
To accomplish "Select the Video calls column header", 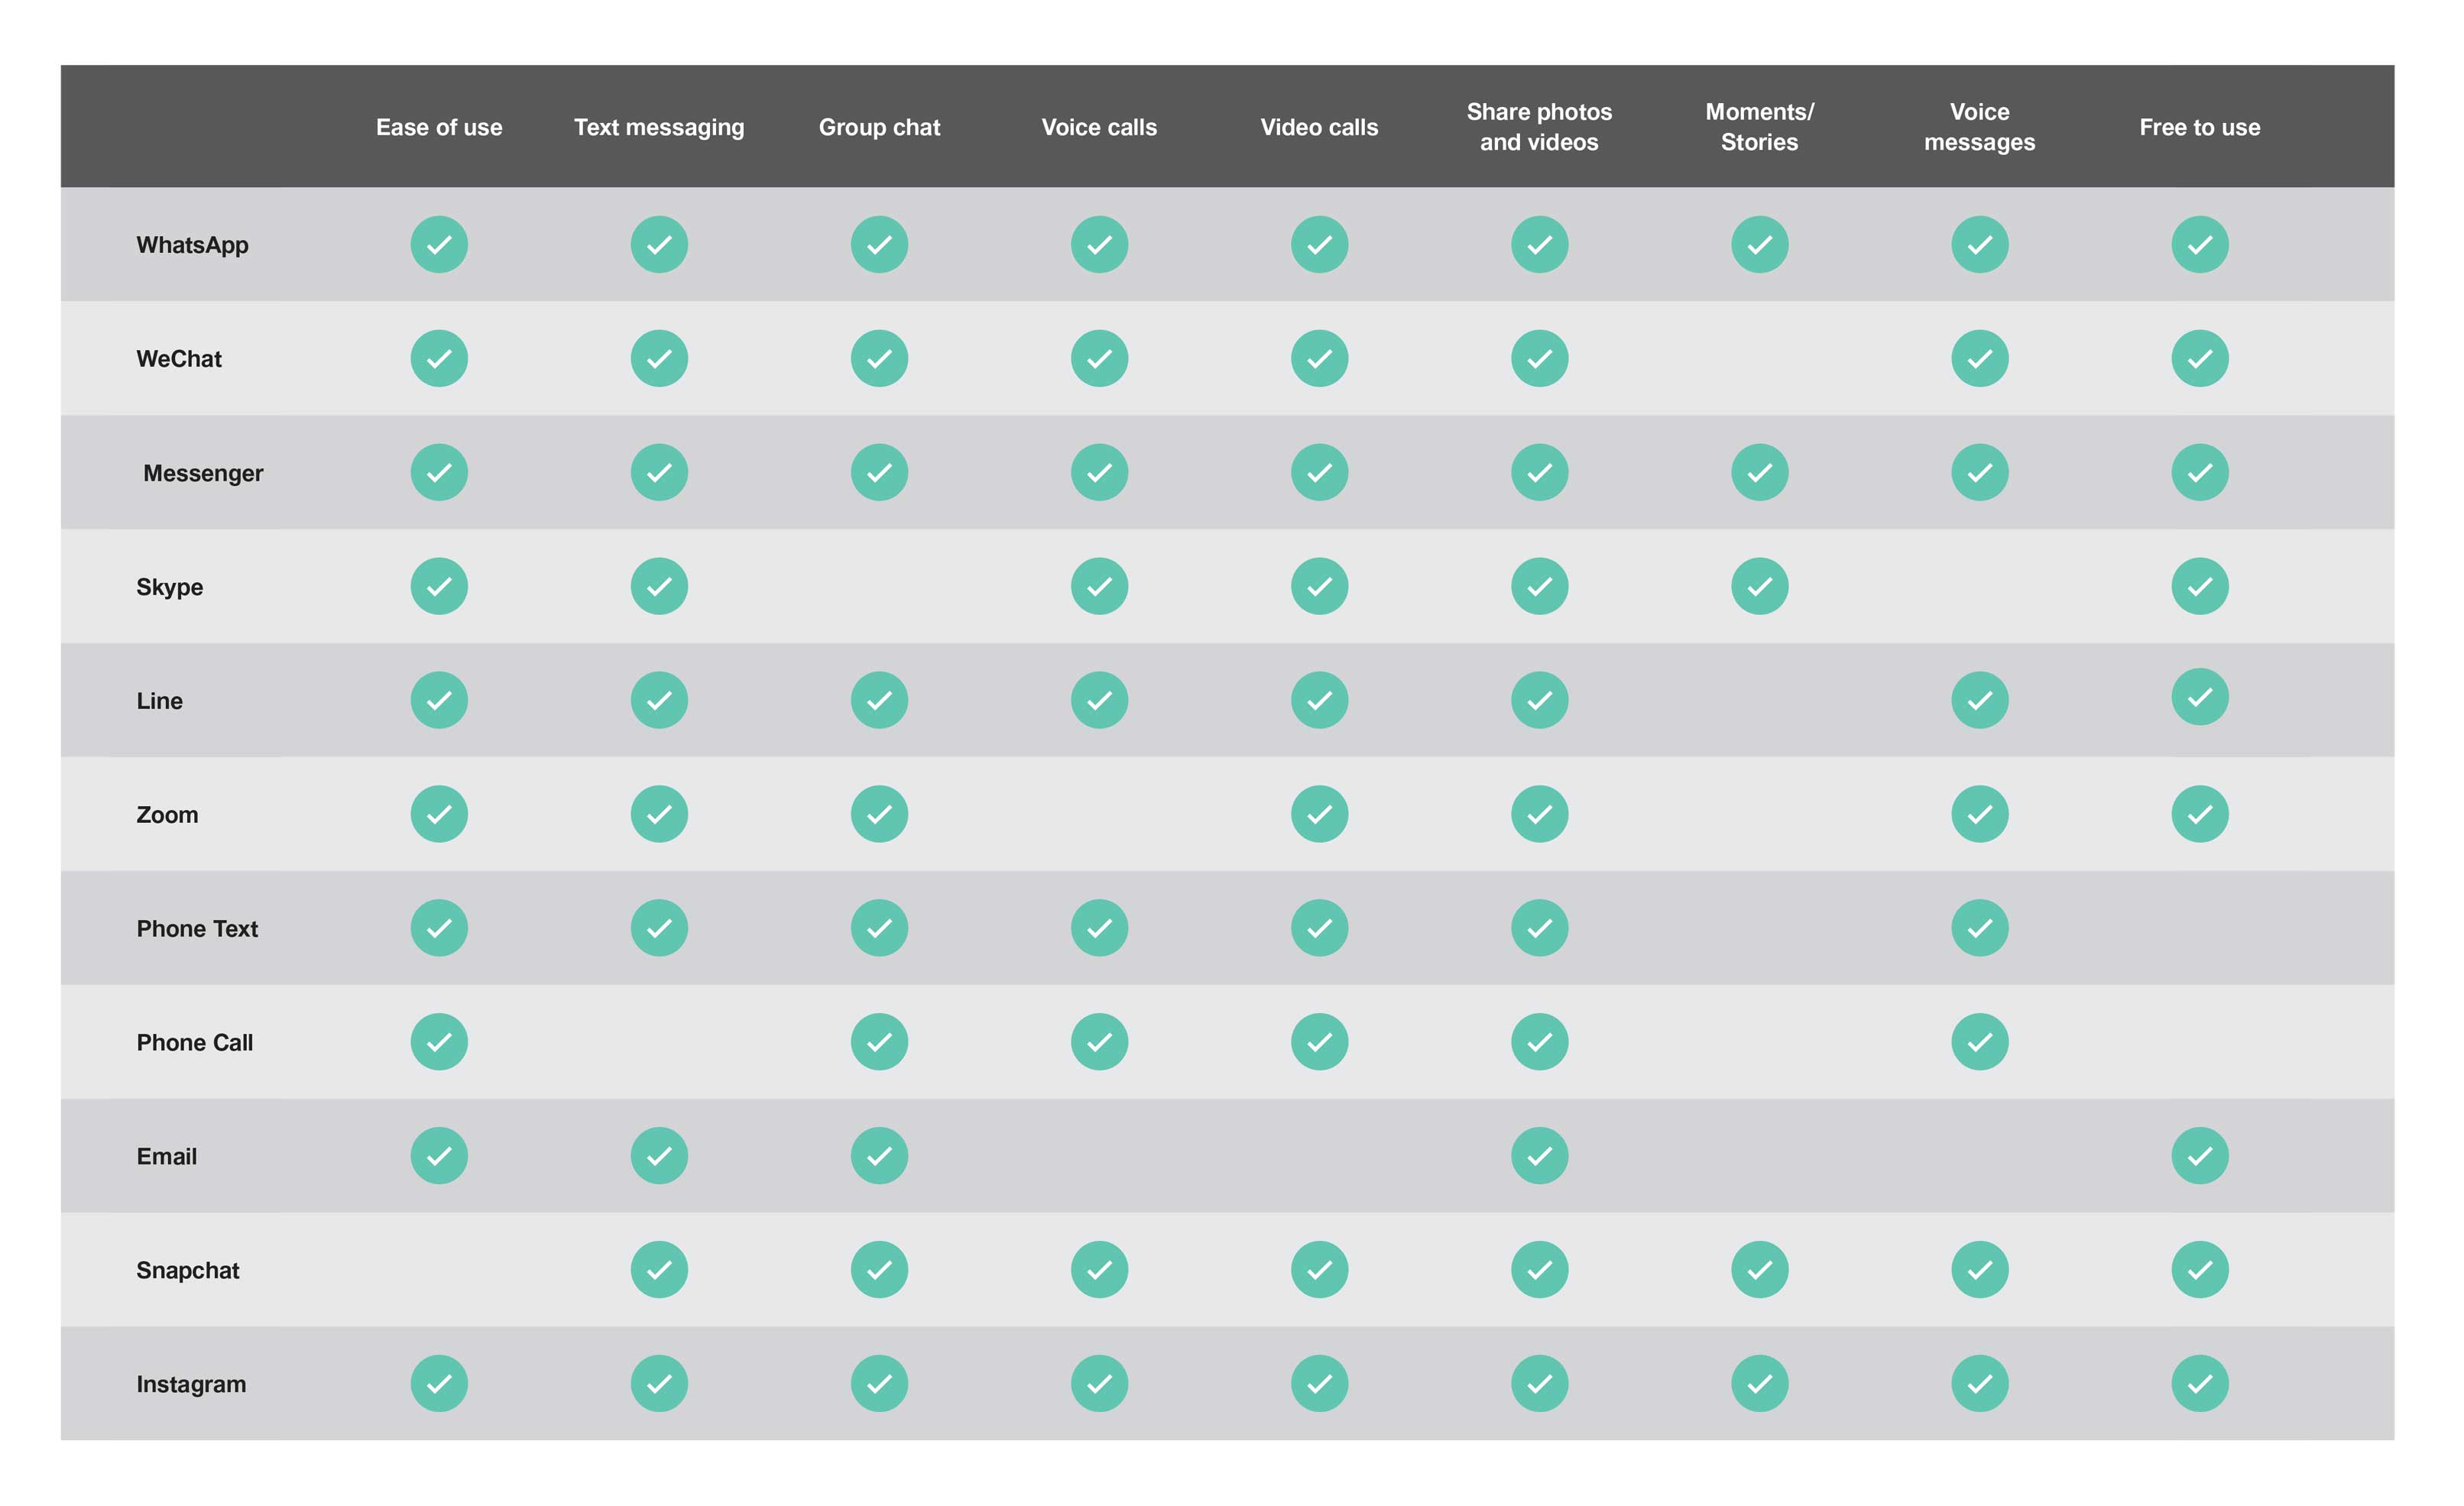I will pos(1319,127).
